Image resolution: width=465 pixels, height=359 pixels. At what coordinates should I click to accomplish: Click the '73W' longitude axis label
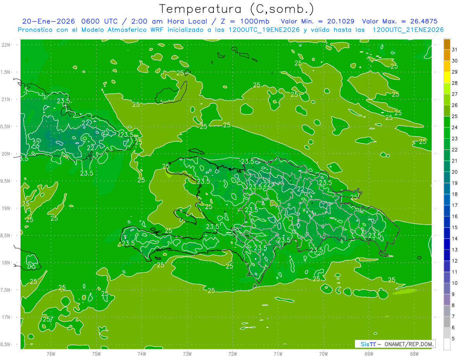coord(187,354)
